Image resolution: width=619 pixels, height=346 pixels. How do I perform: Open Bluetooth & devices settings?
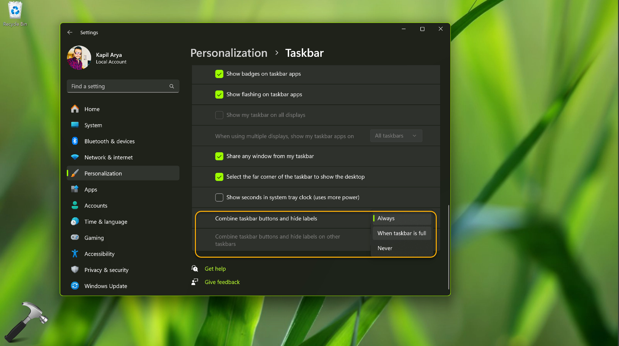point(109,141)
